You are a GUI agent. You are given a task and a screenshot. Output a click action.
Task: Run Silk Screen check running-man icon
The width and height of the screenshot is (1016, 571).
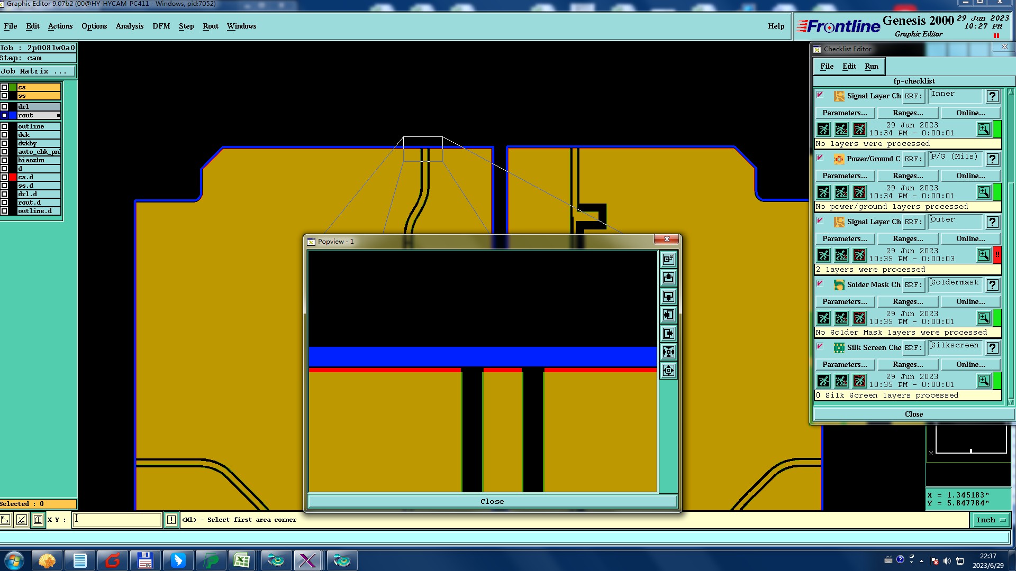824,381
